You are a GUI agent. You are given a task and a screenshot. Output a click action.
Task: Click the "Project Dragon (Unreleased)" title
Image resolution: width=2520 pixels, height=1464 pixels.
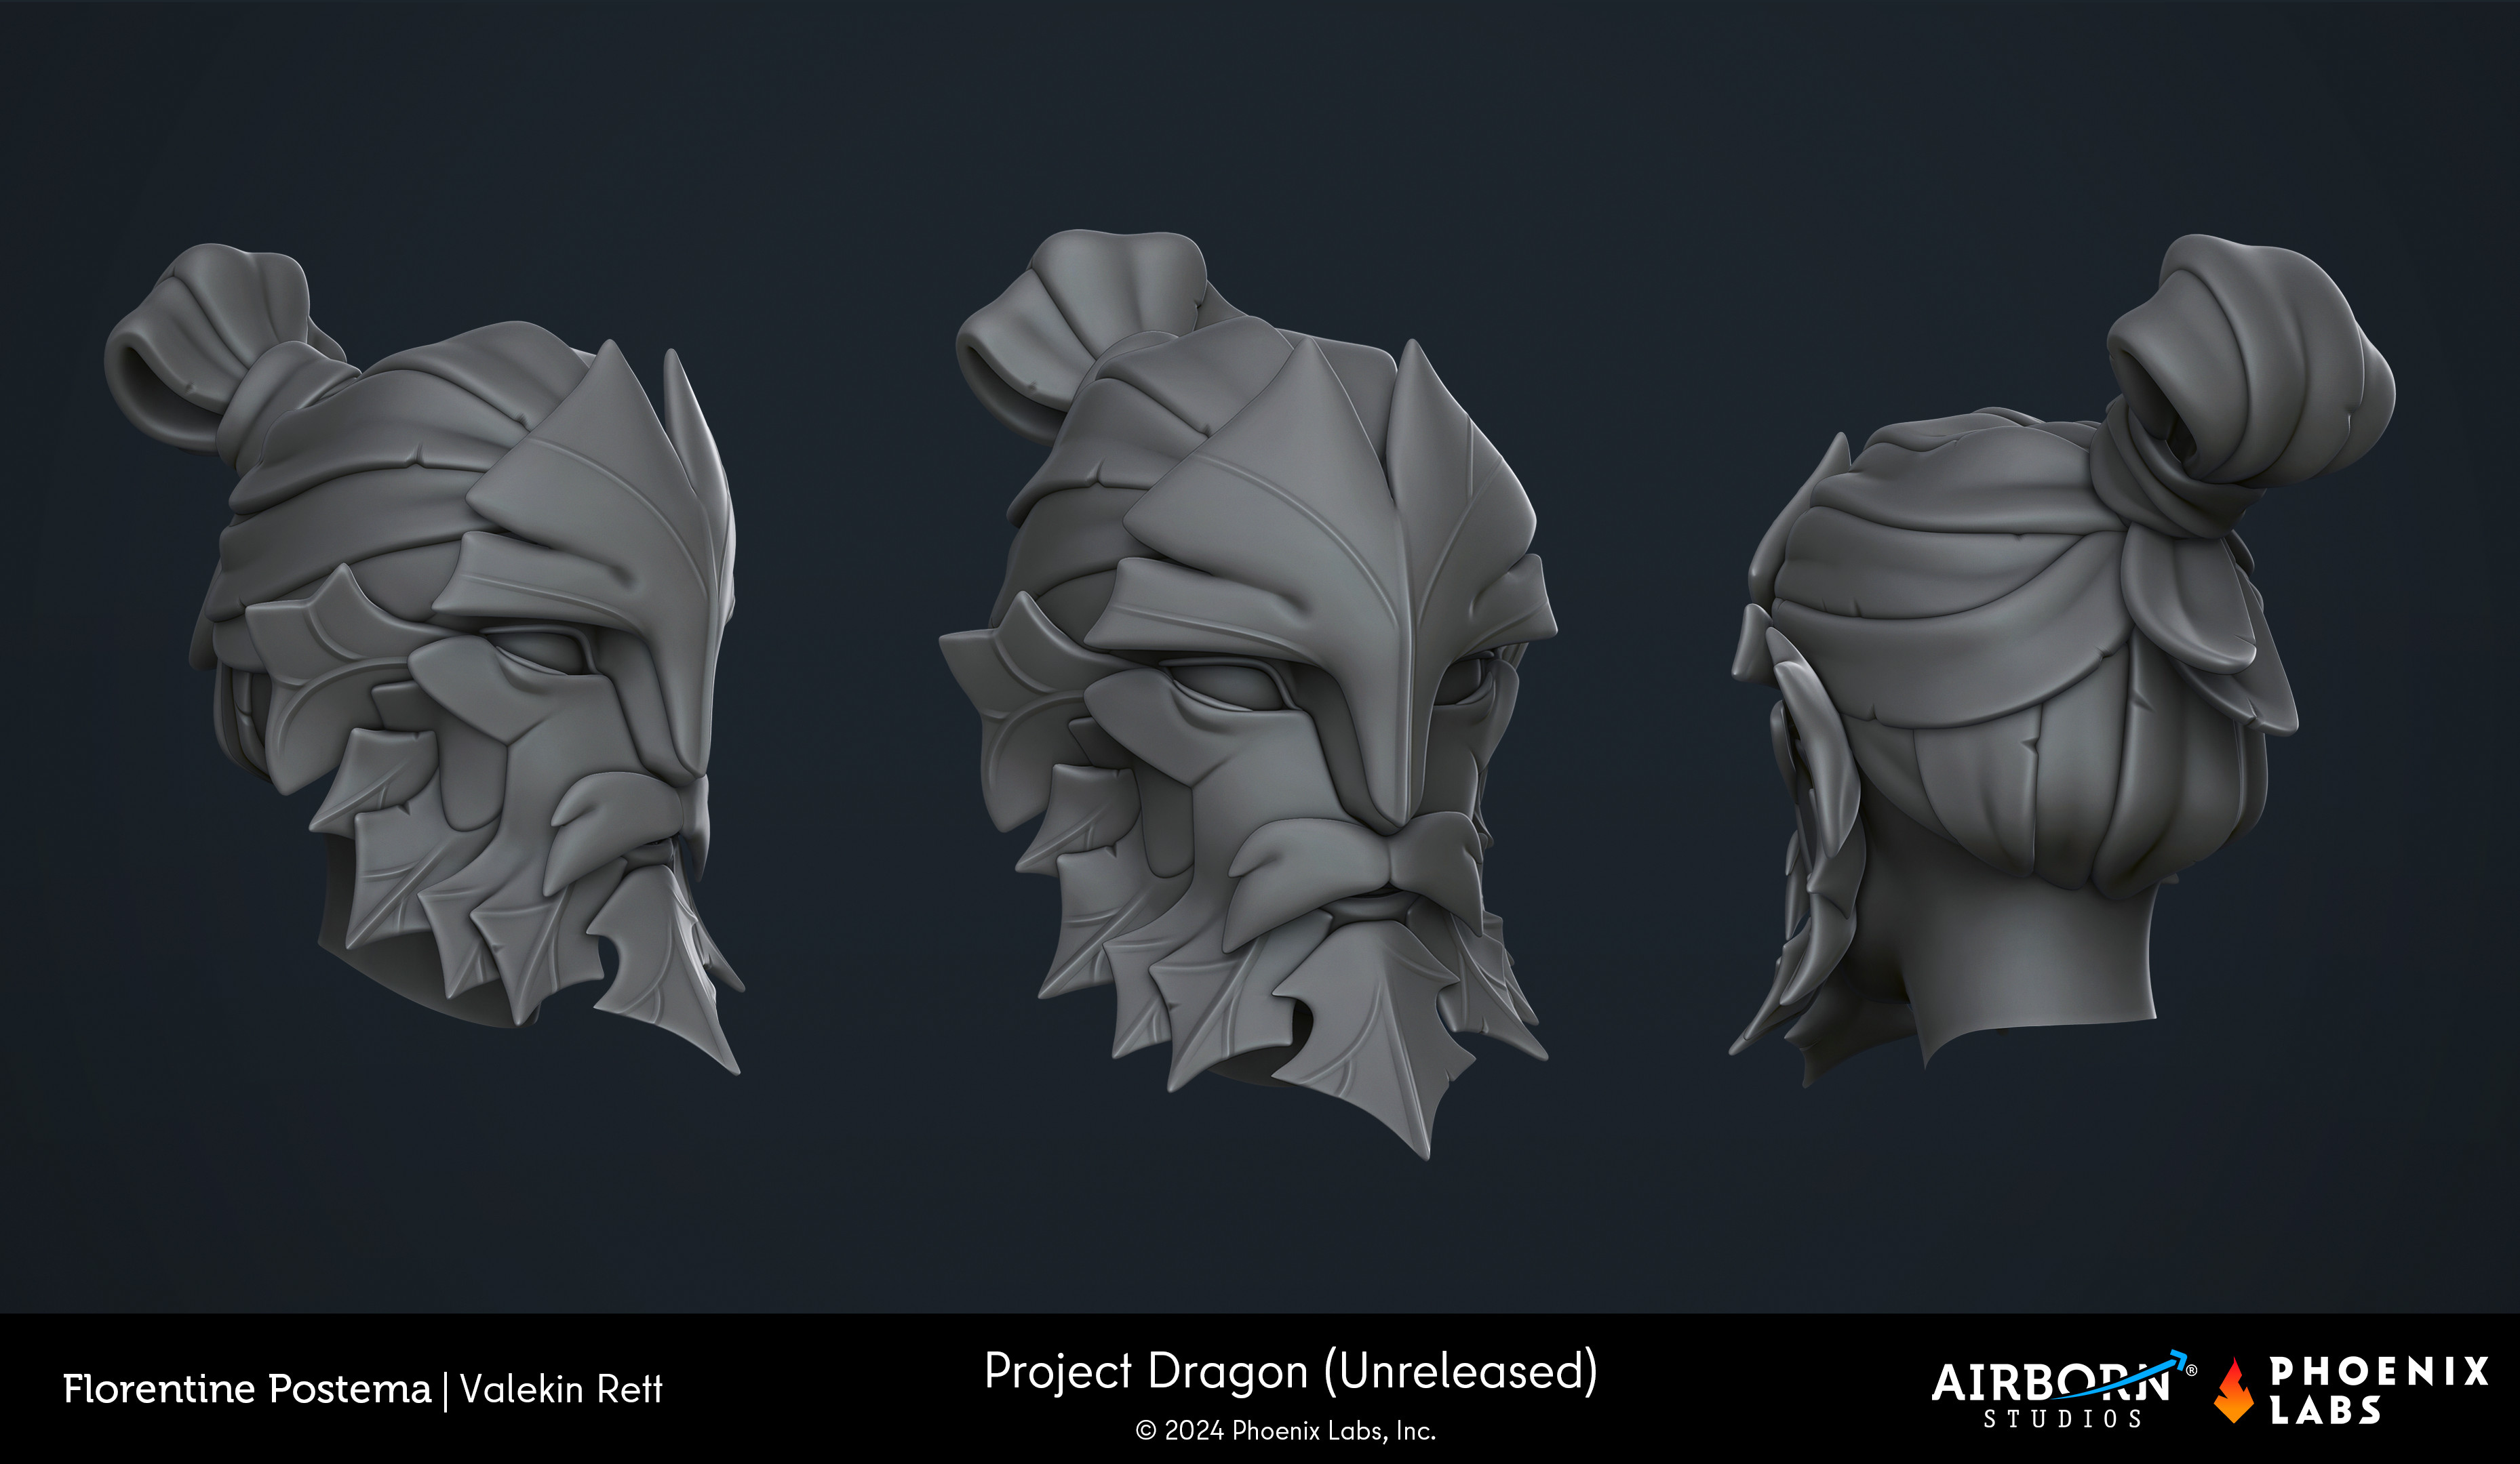pyautogui.click(x=1291, y=1371)
